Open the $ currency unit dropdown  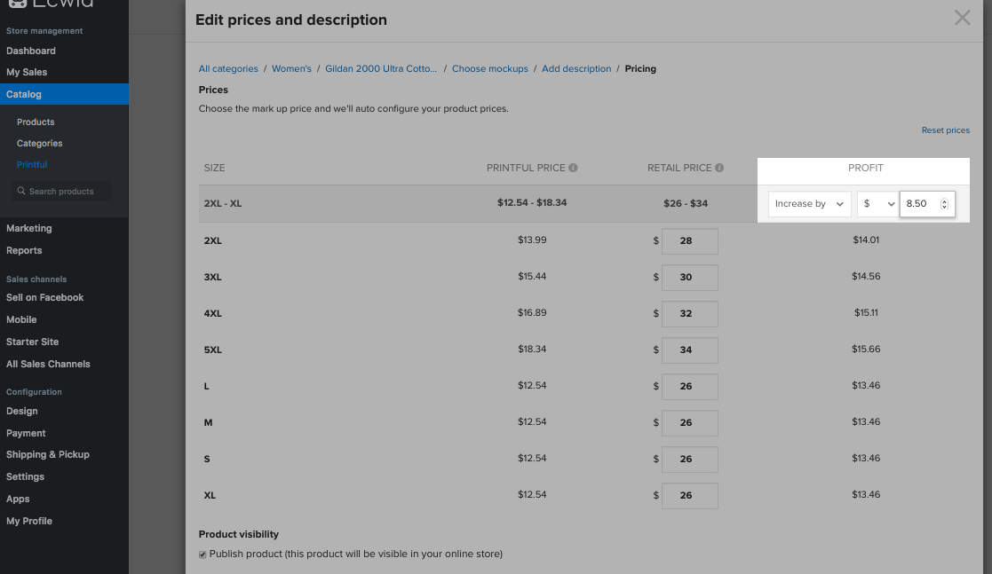pos(878,203)
